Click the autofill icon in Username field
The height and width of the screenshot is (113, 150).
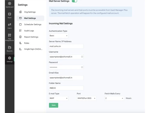[x=82, y=57]
